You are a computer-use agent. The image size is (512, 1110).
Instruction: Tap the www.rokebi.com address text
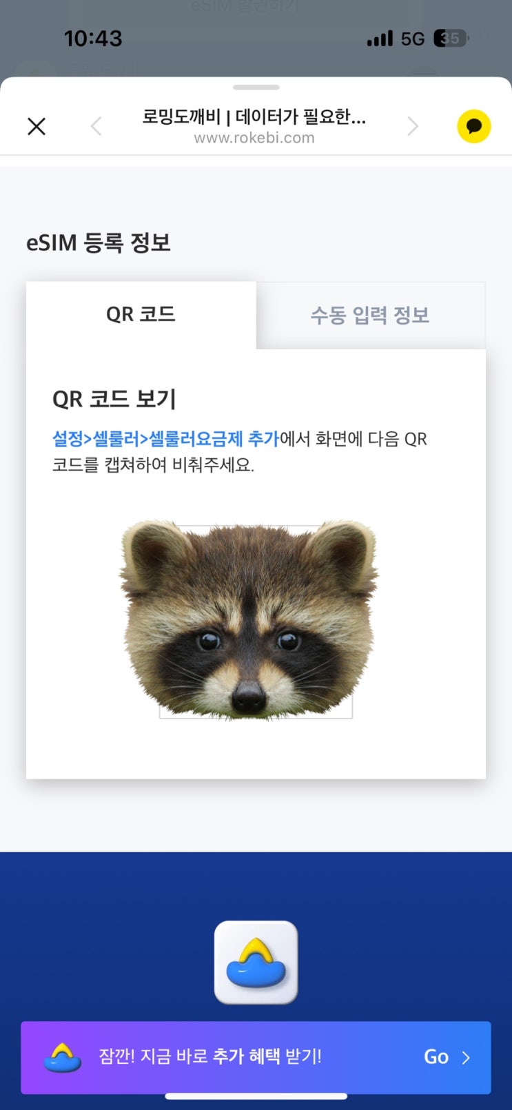click(254, 138)
